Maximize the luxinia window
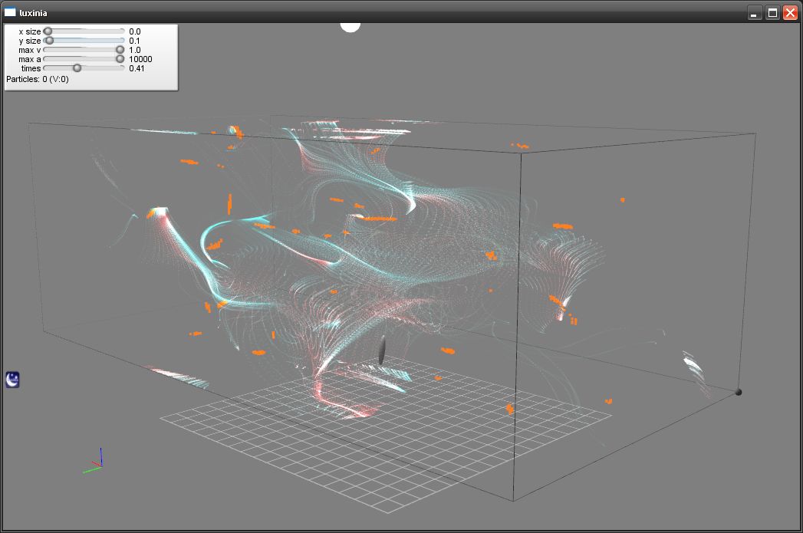 [x=772, y=13]
